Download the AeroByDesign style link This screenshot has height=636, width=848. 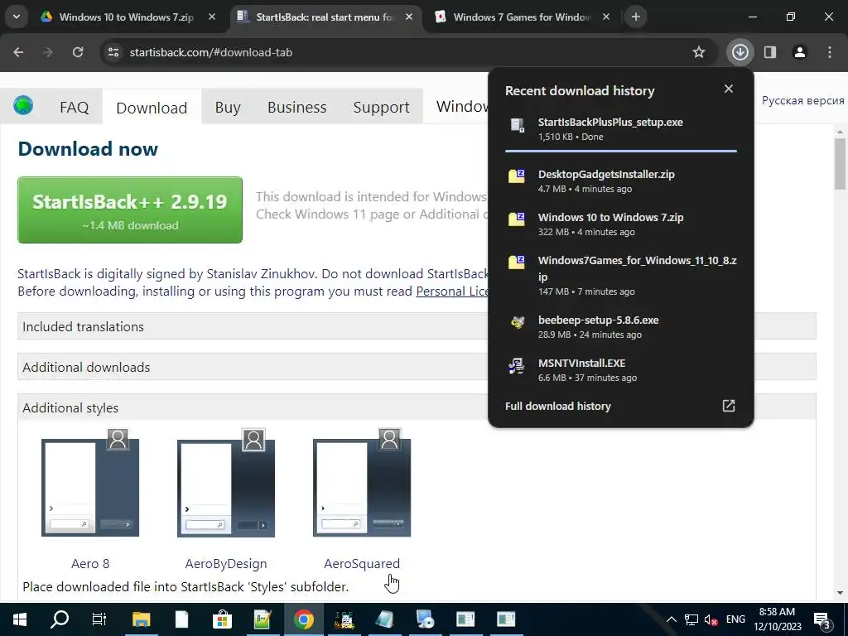(226, 563)
